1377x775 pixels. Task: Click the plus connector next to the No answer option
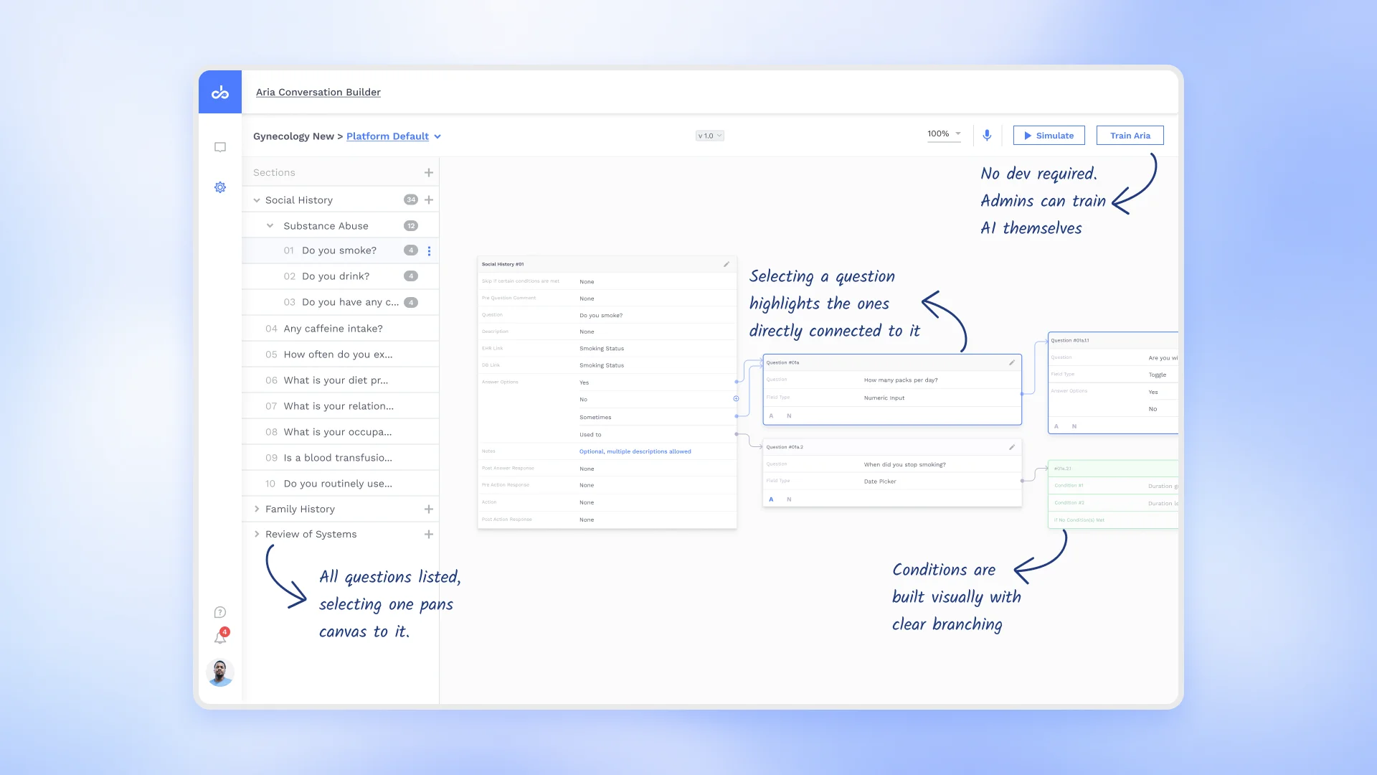coord(736,398)
